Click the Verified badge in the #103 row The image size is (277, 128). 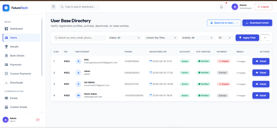[203, 61]
